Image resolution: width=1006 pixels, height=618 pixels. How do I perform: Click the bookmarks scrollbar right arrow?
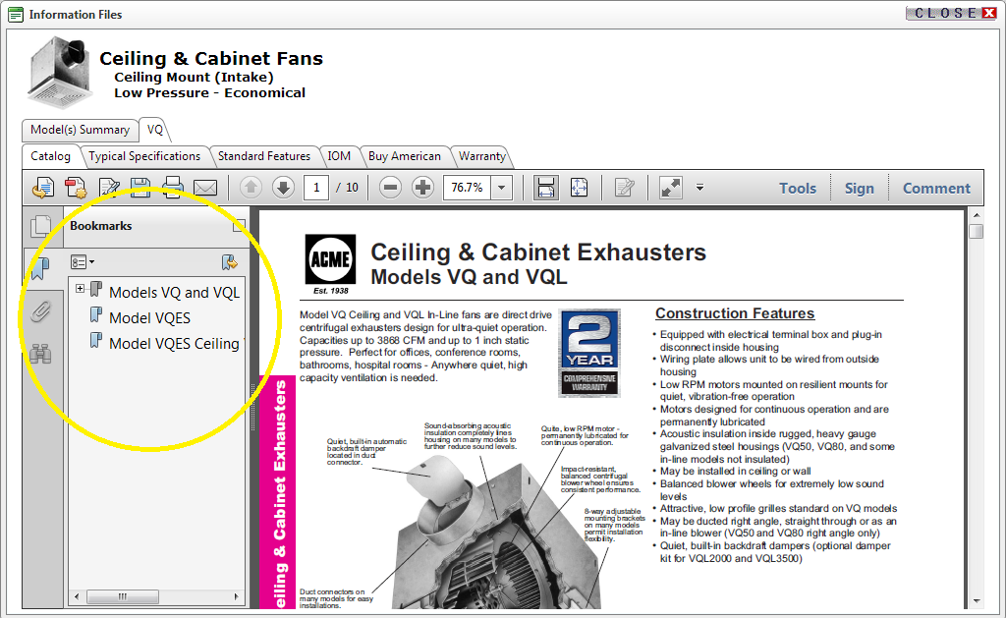(236, 596)
